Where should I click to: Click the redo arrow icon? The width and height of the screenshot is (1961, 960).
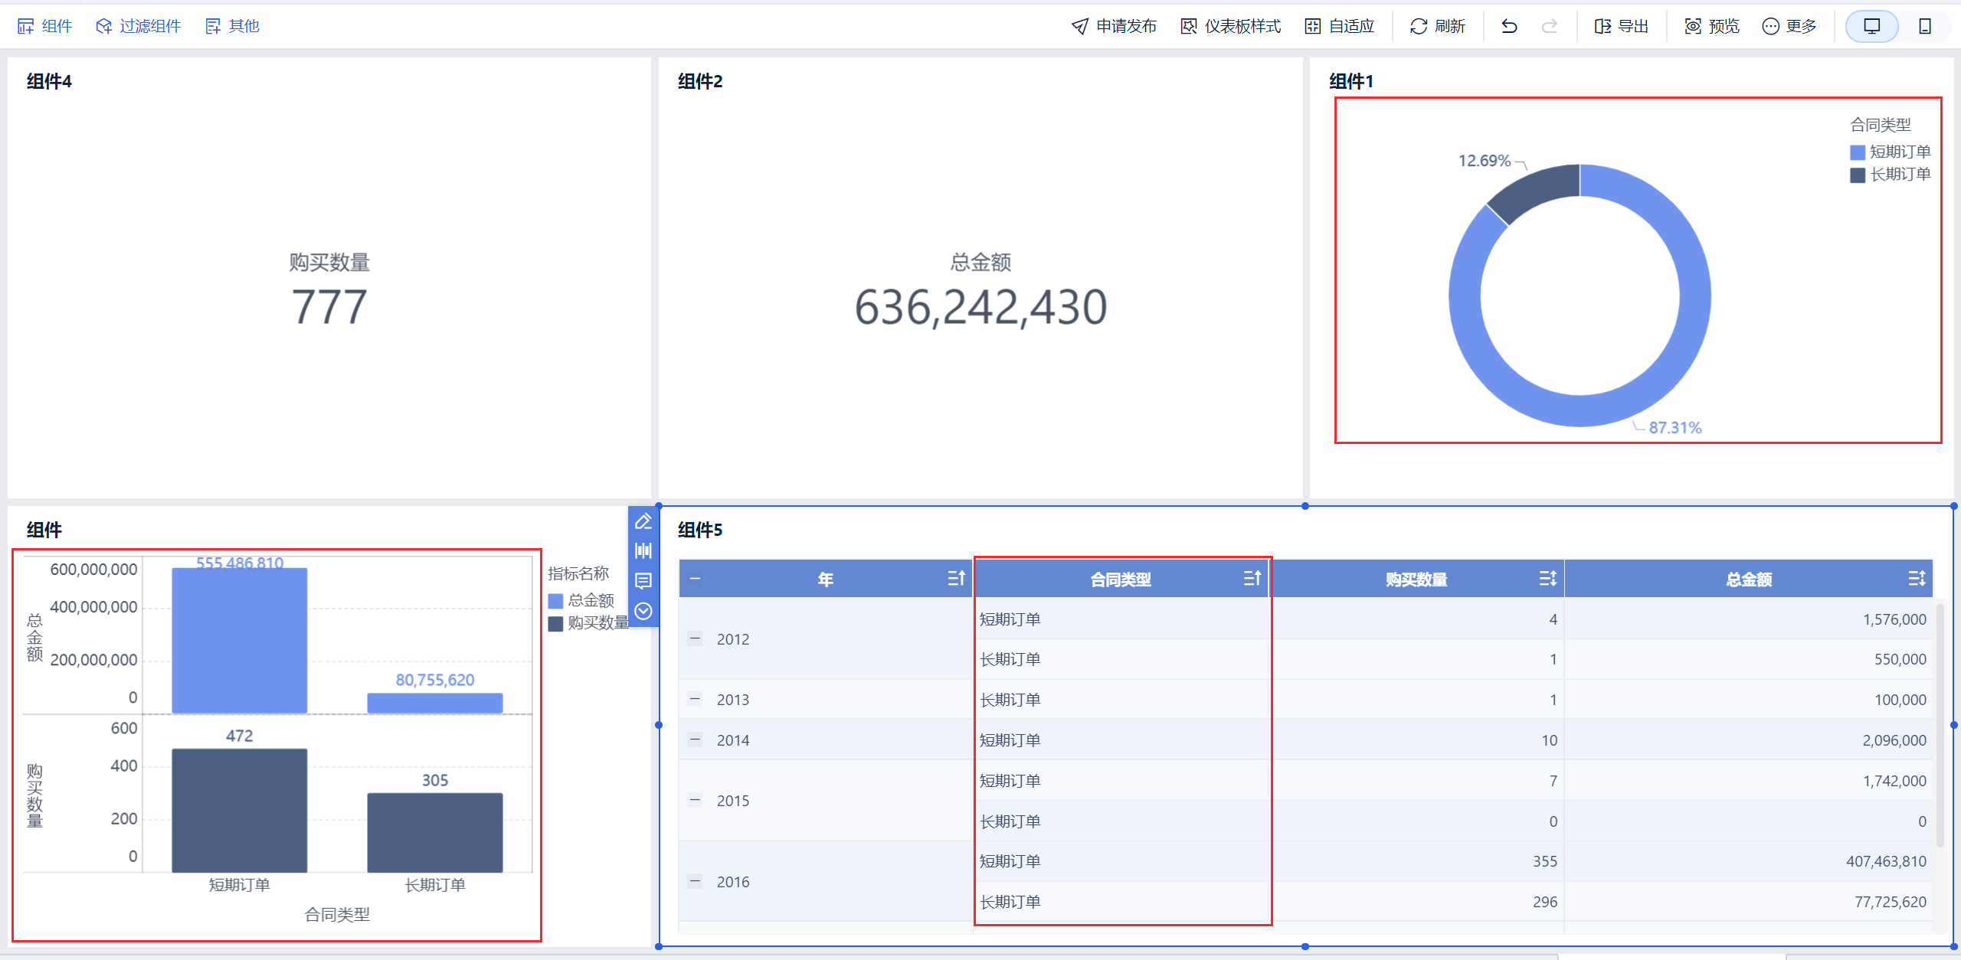1549,27
